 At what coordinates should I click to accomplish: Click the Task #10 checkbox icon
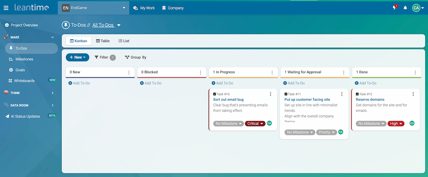215,94
